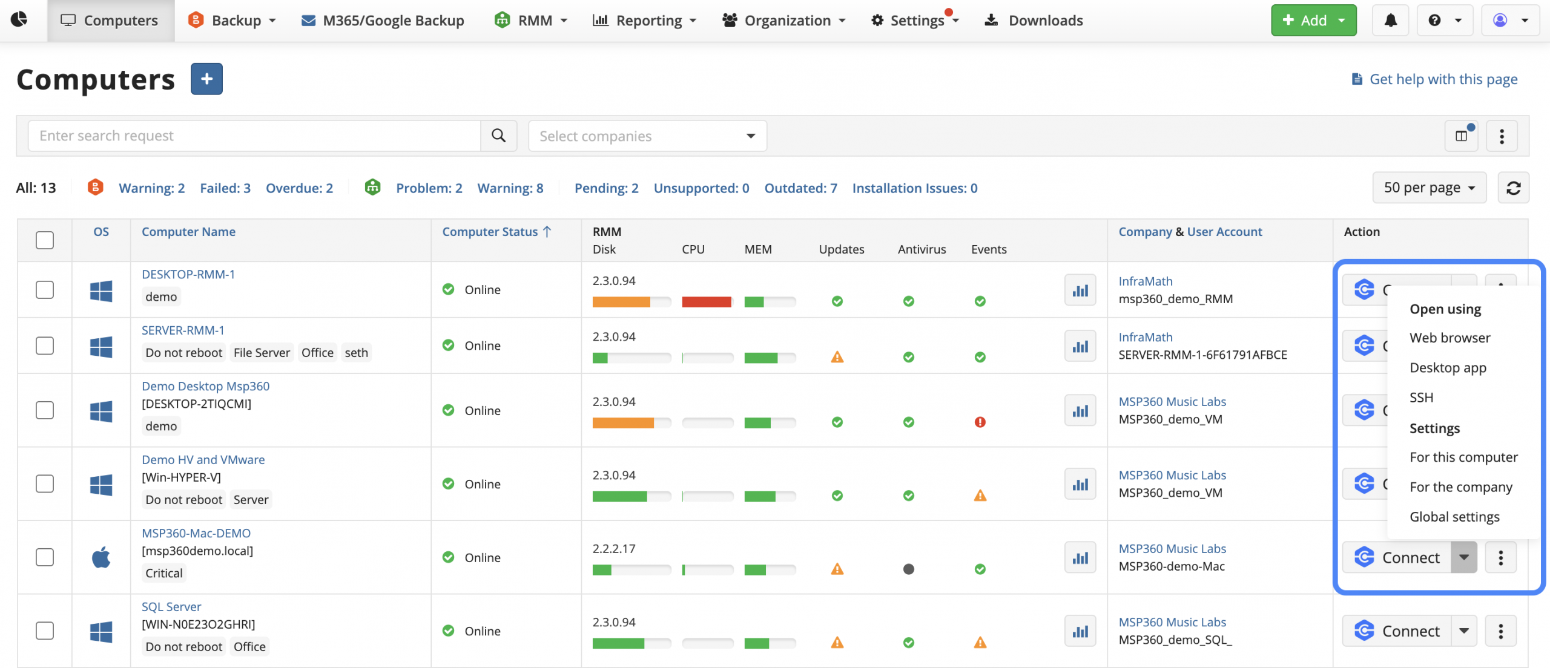Click Events warning icon for Demo HV and VMware
This screenshot has height=668, width=1550.
click(x=980, y=496)
